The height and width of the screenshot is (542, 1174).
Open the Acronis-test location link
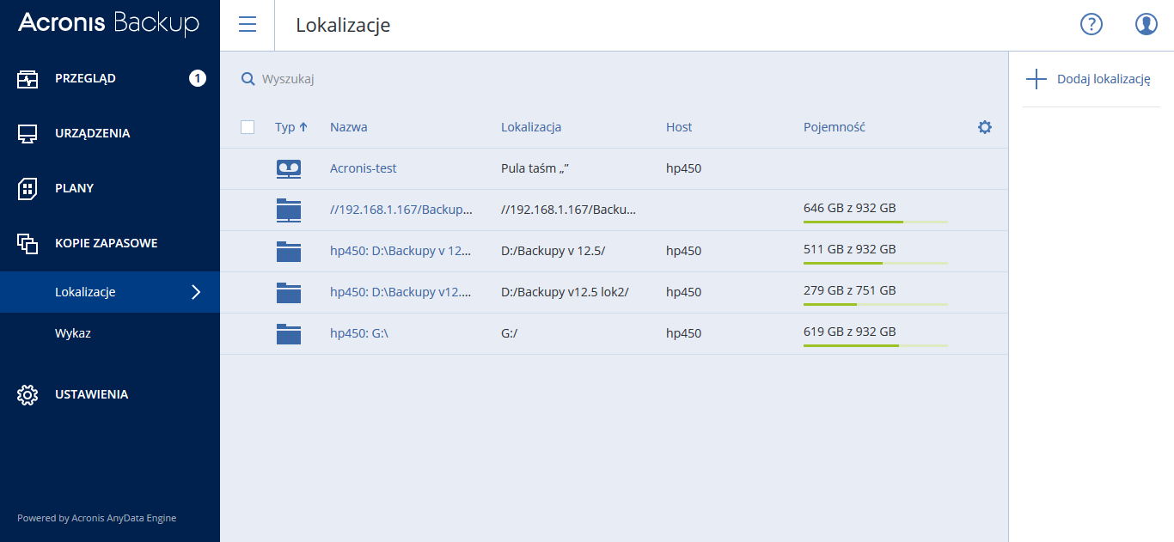pos(363,168)
